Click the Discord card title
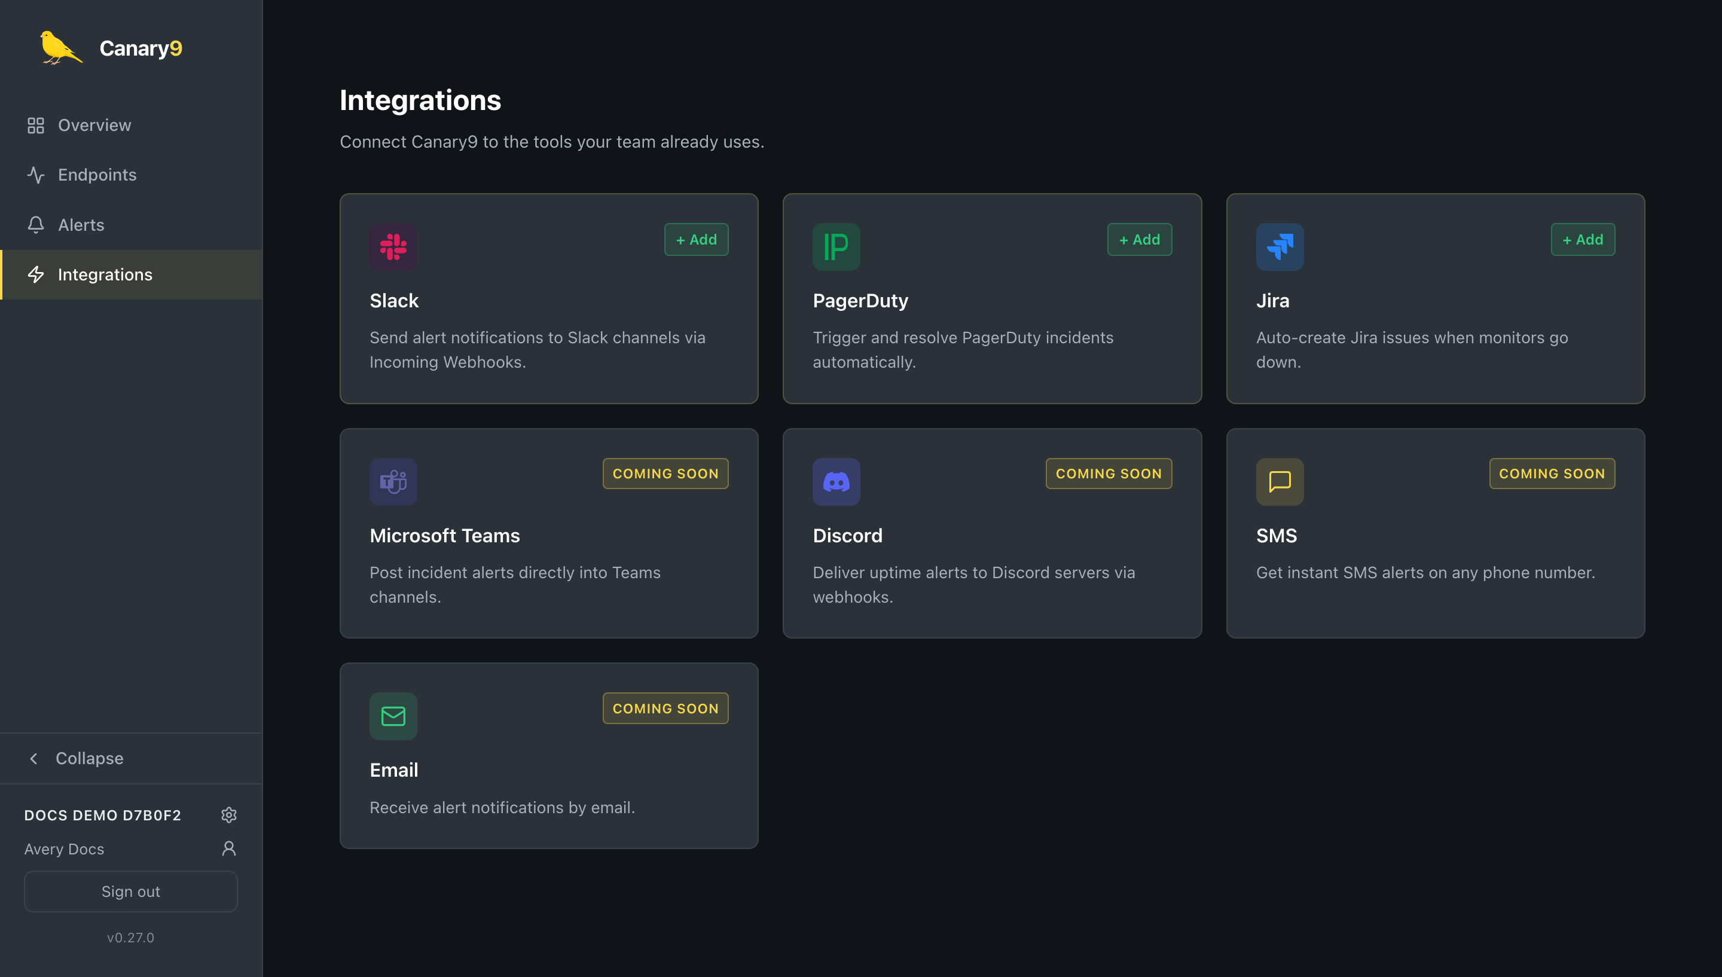Screen dimensions: 1722x977 pyautogui.click(x=847, y=536)
